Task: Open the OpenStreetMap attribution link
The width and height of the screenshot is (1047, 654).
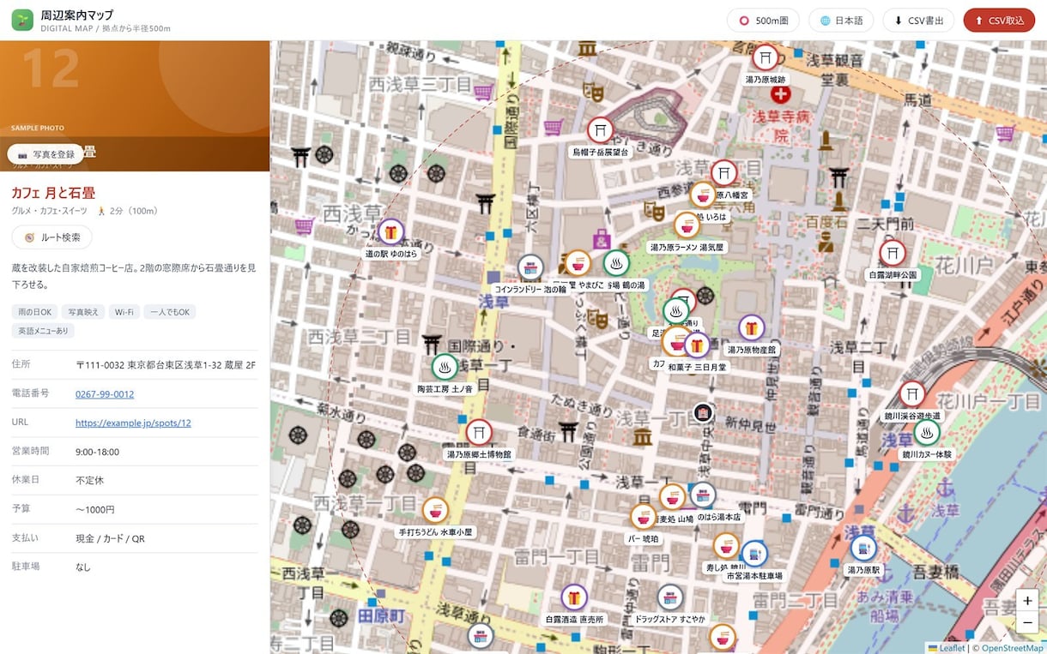Action: click(x=1013, y=648)
